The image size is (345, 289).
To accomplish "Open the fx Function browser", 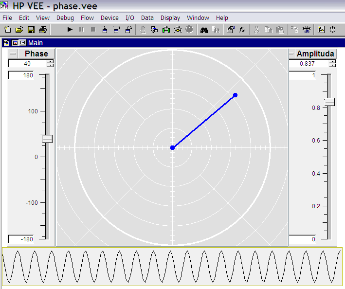I will coord(242,30).
